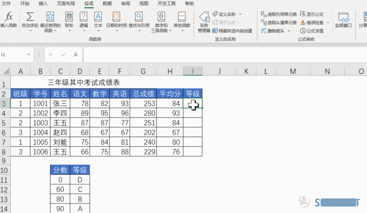Screen dimensions: 367x213
Task: Open Lookup and Reference (查找与引用) functions
Action: pos(139,21)
